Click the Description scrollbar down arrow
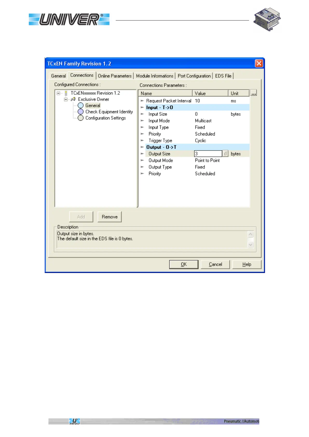 pos(250,244)
